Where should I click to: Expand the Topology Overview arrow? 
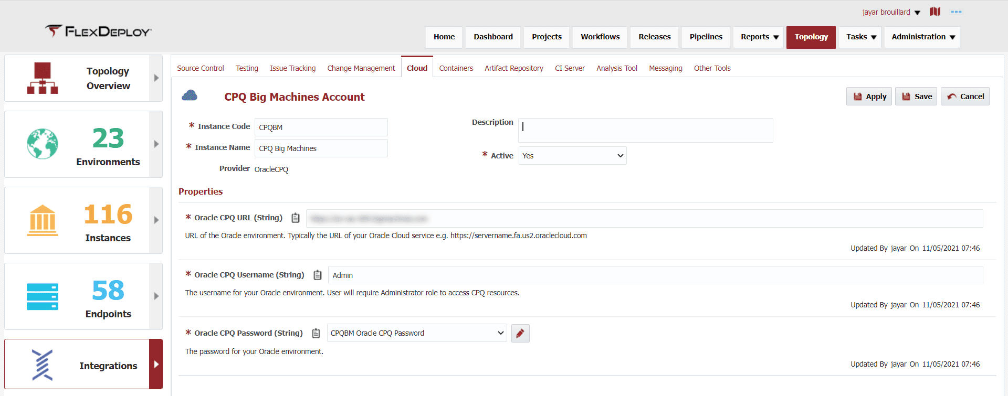pos(156,78)
